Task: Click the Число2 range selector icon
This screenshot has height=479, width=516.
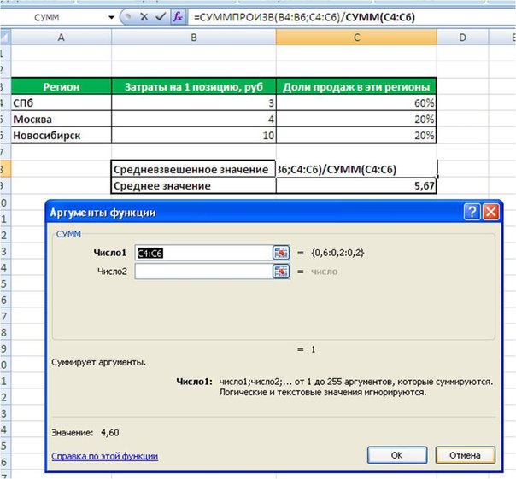Action: coord(279,271)
